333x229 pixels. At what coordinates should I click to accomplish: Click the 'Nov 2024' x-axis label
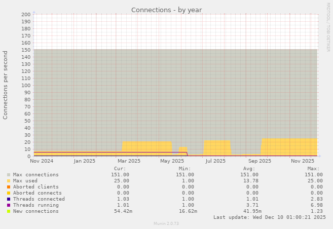pyautogui.click(x=42, y=161)
